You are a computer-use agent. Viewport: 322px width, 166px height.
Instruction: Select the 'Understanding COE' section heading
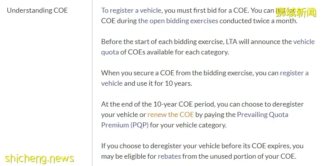pyautogui.click(x=37, y=10)
